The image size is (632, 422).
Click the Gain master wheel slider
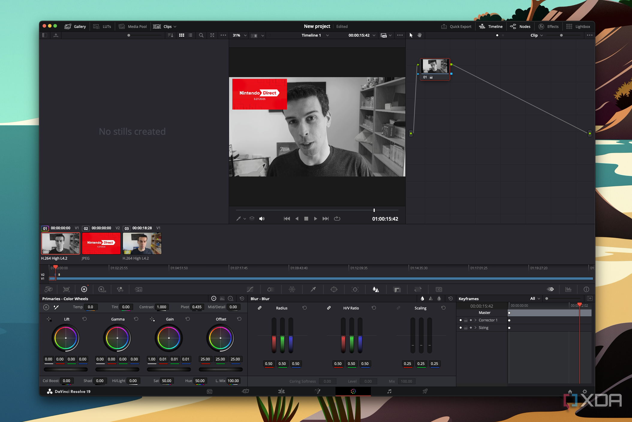169,369
